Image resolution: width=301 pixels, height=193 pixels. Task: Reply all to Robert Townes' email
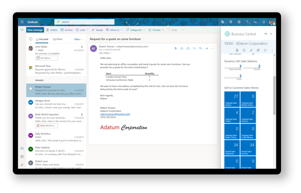[200, 49]
